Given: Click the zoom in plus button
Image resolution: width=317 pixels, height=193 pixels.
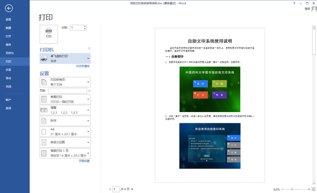Looking at the screenshot, I should click(x=309, y=189).
